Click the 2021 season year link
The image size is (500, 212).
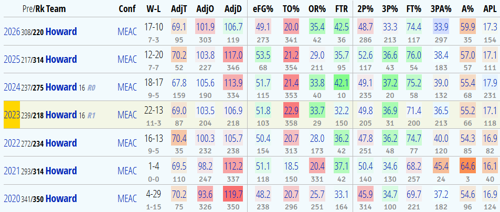pos(10,171)
